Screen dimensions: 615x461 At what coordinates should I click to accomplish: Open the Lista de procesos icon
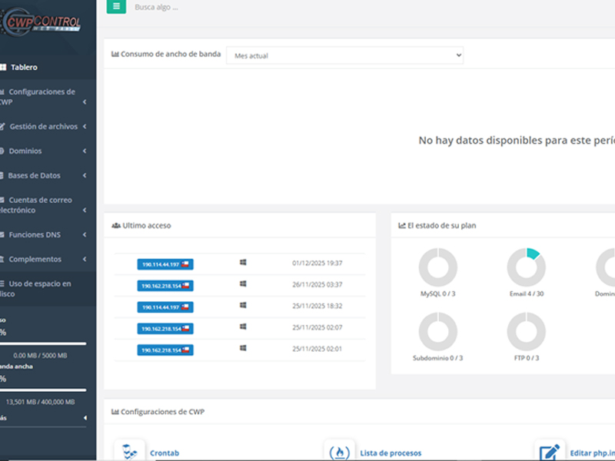(339, 452)
